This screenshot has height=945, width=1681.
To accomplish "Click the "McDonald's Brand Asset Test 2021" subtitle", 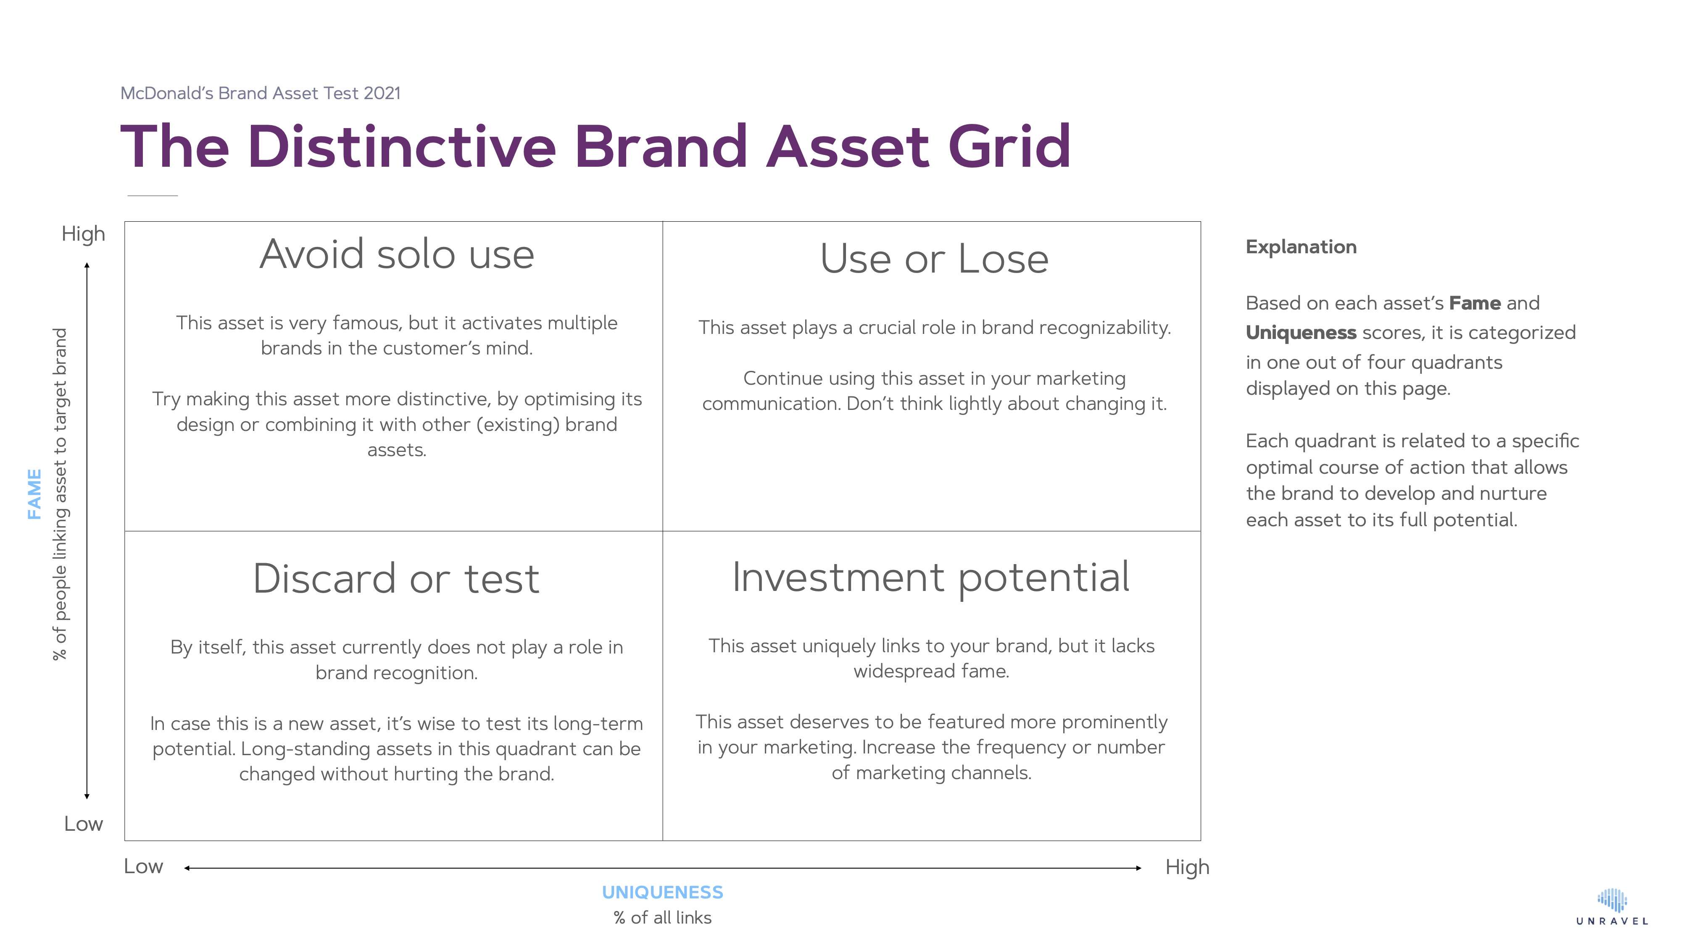I will (x=261, y=93).
